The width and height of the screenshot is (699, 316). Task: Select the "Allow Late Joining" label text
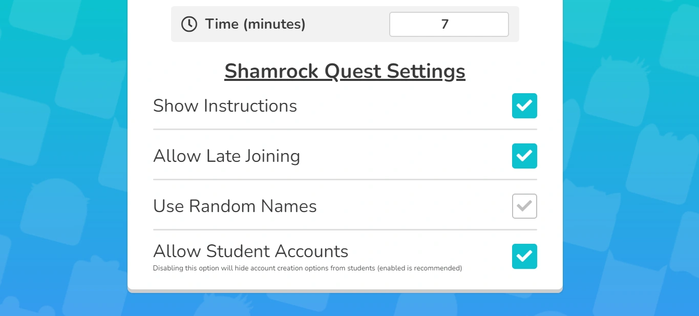[226, 156]
